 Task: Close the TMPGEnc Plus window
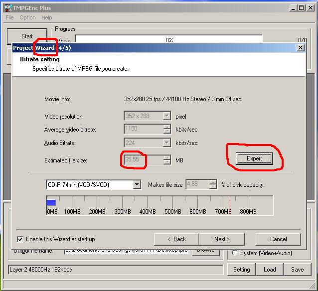click(x=311, y=8)
